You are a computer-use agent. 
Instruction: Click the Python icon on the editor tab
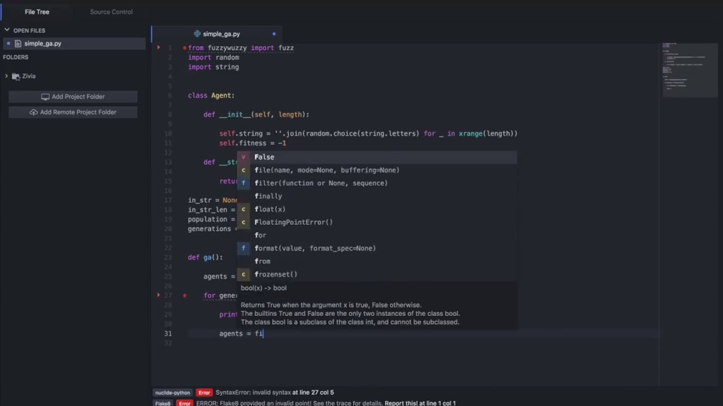click(197, 34)
